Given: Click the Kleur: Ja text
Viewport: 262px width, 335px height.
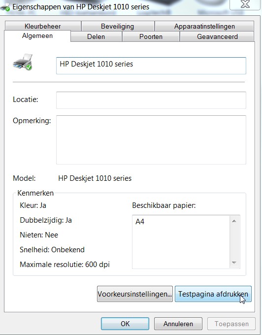Looking at the screenshot, I should pyautogui.click(x=33, y=205).
